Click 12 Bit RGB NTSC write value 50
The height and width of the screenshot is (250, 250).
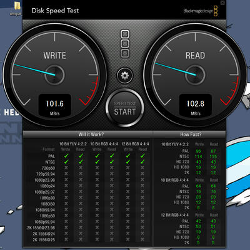pos(198,226)
